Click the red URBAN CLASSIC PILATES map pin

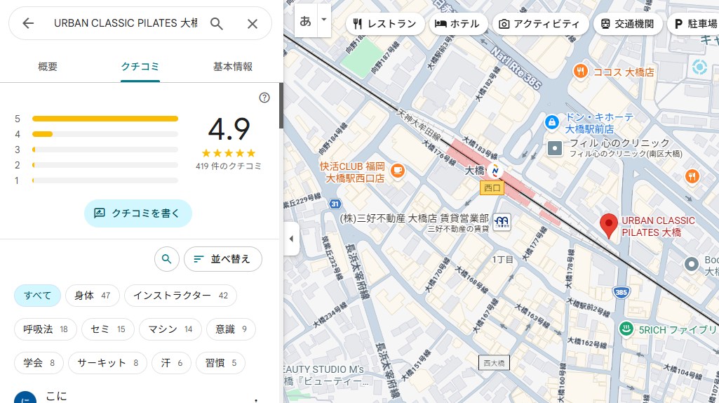tap(609, 225)
